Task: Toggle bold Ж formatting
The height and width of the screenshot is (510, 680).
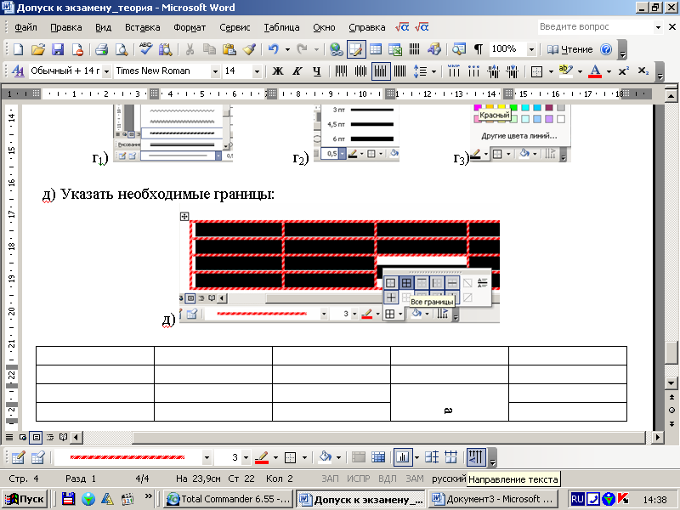Action: [x=278, y=71]
